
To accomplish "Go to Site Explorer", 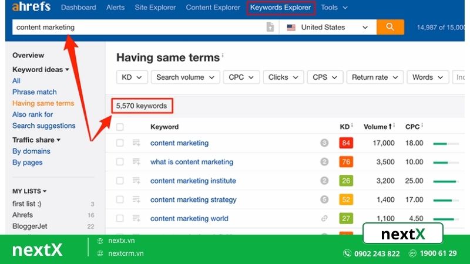I will [155, 7].
